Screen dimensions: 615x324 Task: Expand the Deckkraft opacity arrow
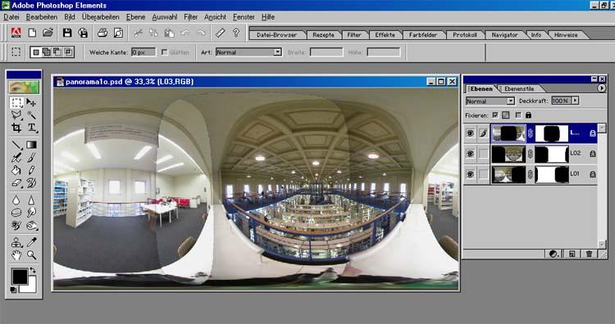tap(575, 101)
